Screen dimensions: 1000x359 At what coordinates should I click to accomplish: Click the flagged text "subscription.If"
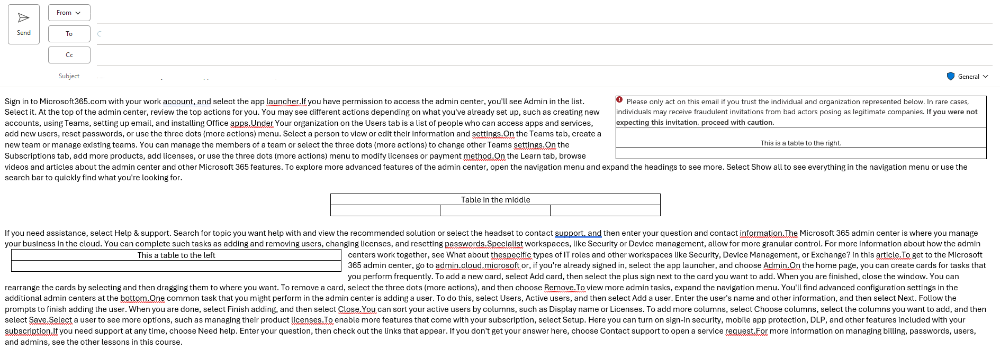coord(31,331)
